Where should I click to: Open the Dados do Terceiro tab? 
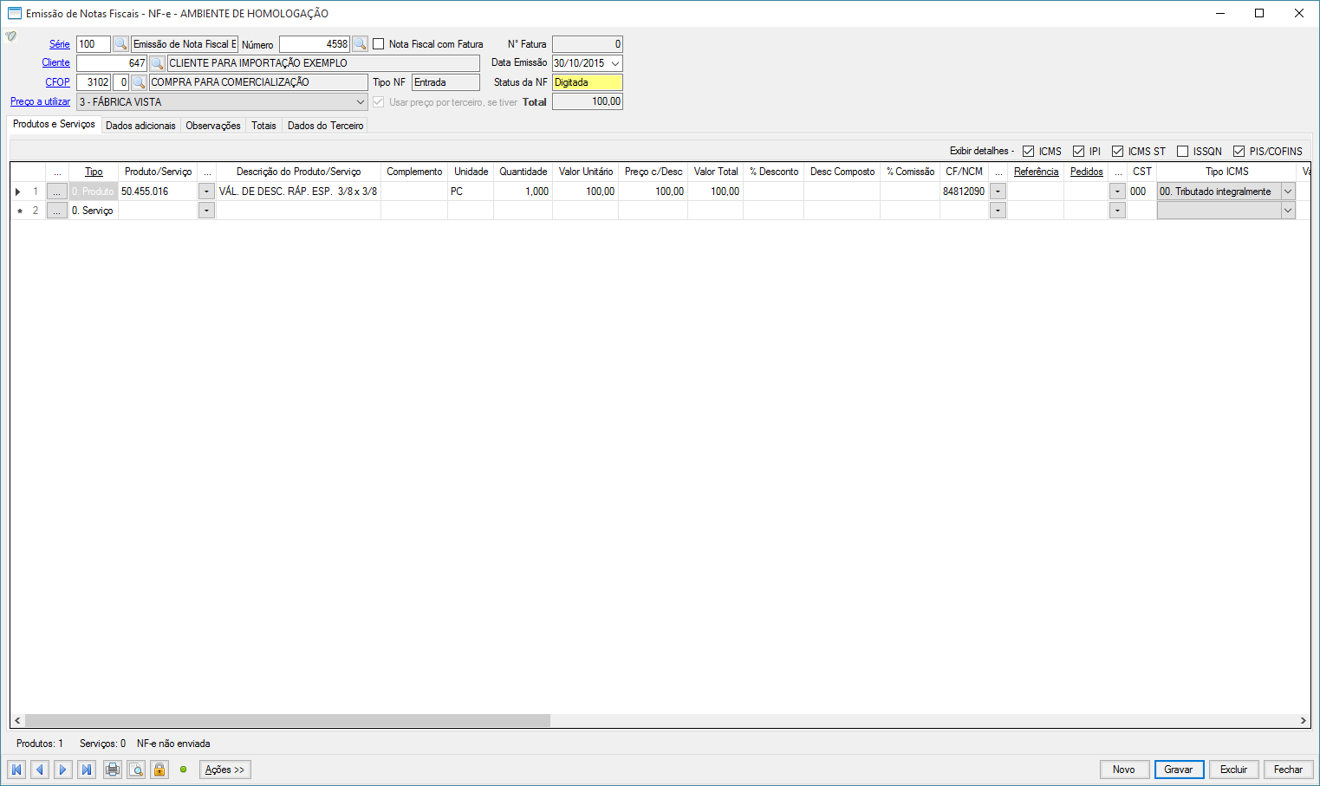[x=325, y=126]
